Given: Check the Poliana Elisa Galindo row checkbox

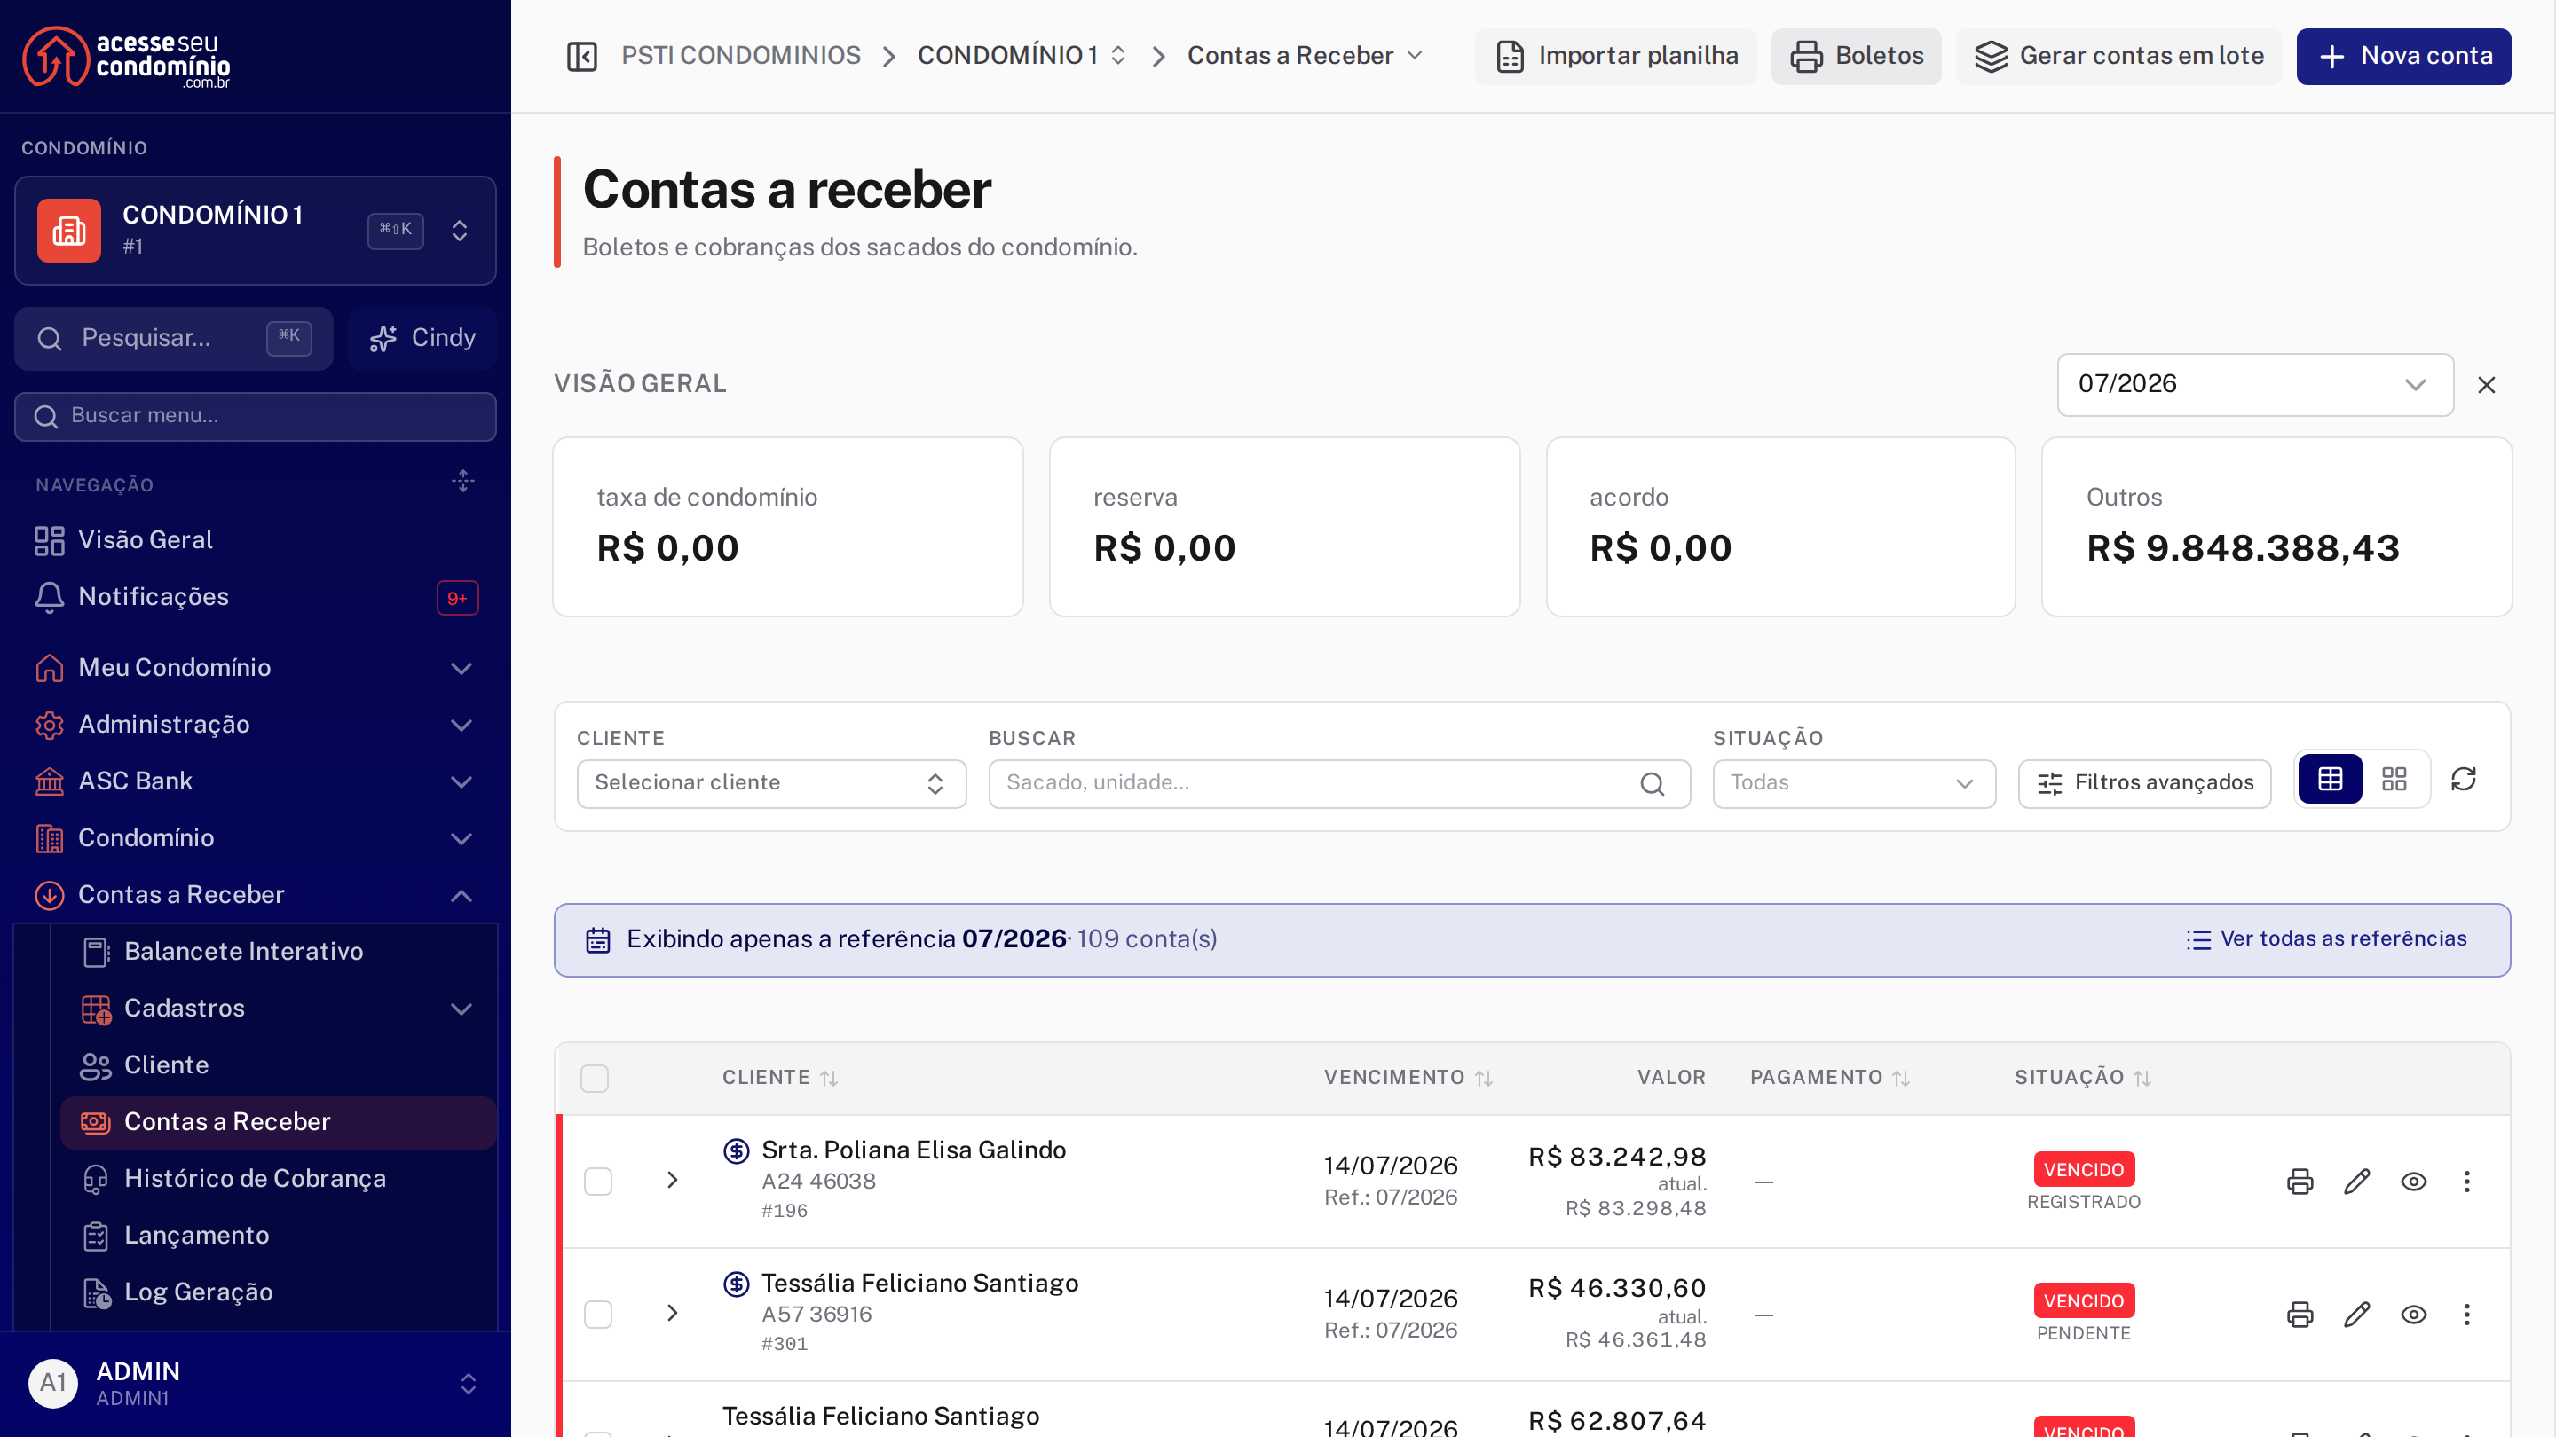Looking at the screenshot, I should coord(598,1182).
